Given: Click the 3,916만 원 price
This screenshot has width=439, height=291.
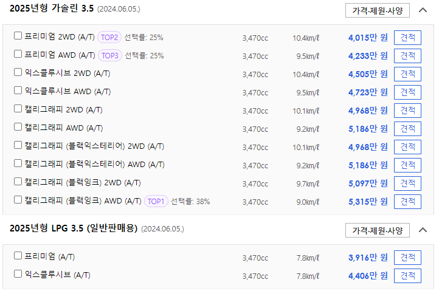Looking at the screenshot, I should click(x=368, y=258).
